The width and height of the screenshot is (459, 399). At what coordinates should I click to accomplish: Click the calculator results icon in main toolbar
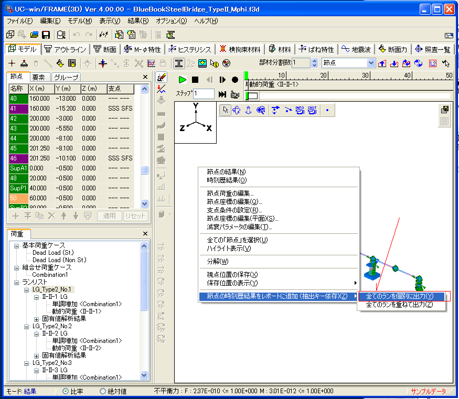tap(158, 35)
